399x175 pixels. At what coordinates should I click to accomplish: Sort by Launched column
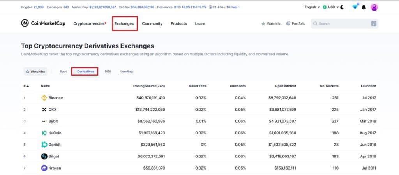[368, 86]
